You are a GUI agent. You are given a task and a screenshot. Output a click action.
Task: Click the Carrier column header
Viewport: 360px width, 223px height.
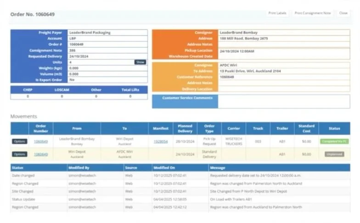[x=234, y=128]
